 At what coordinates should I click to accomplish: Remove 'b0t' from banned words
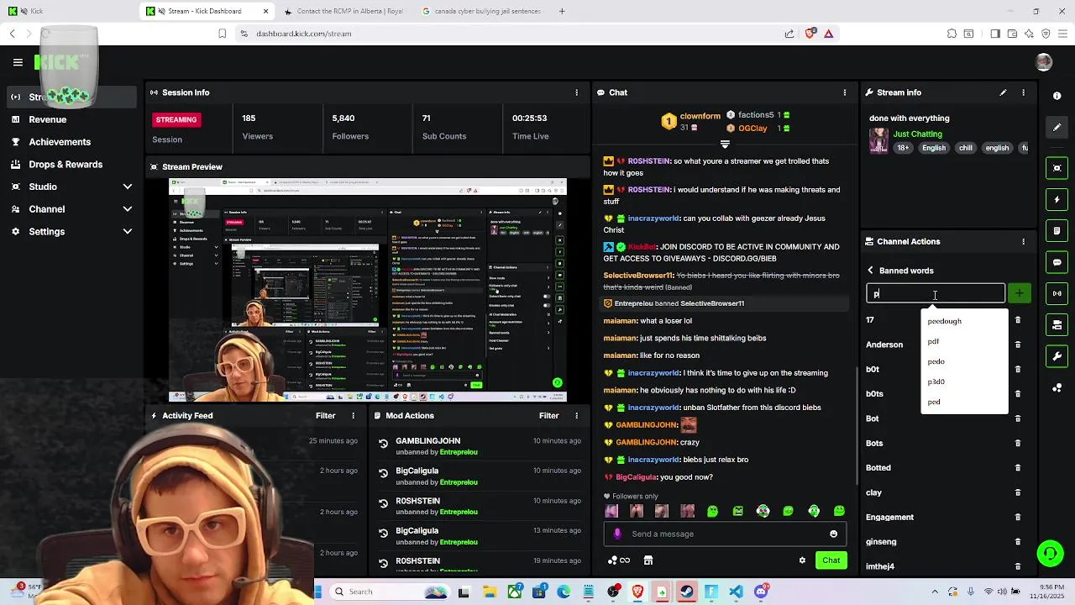(1018, 369)
